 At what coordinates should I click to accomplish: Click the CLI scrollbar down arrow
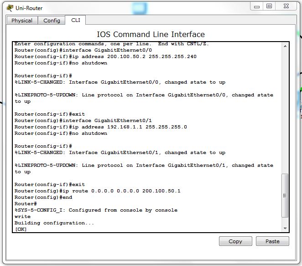285,228
